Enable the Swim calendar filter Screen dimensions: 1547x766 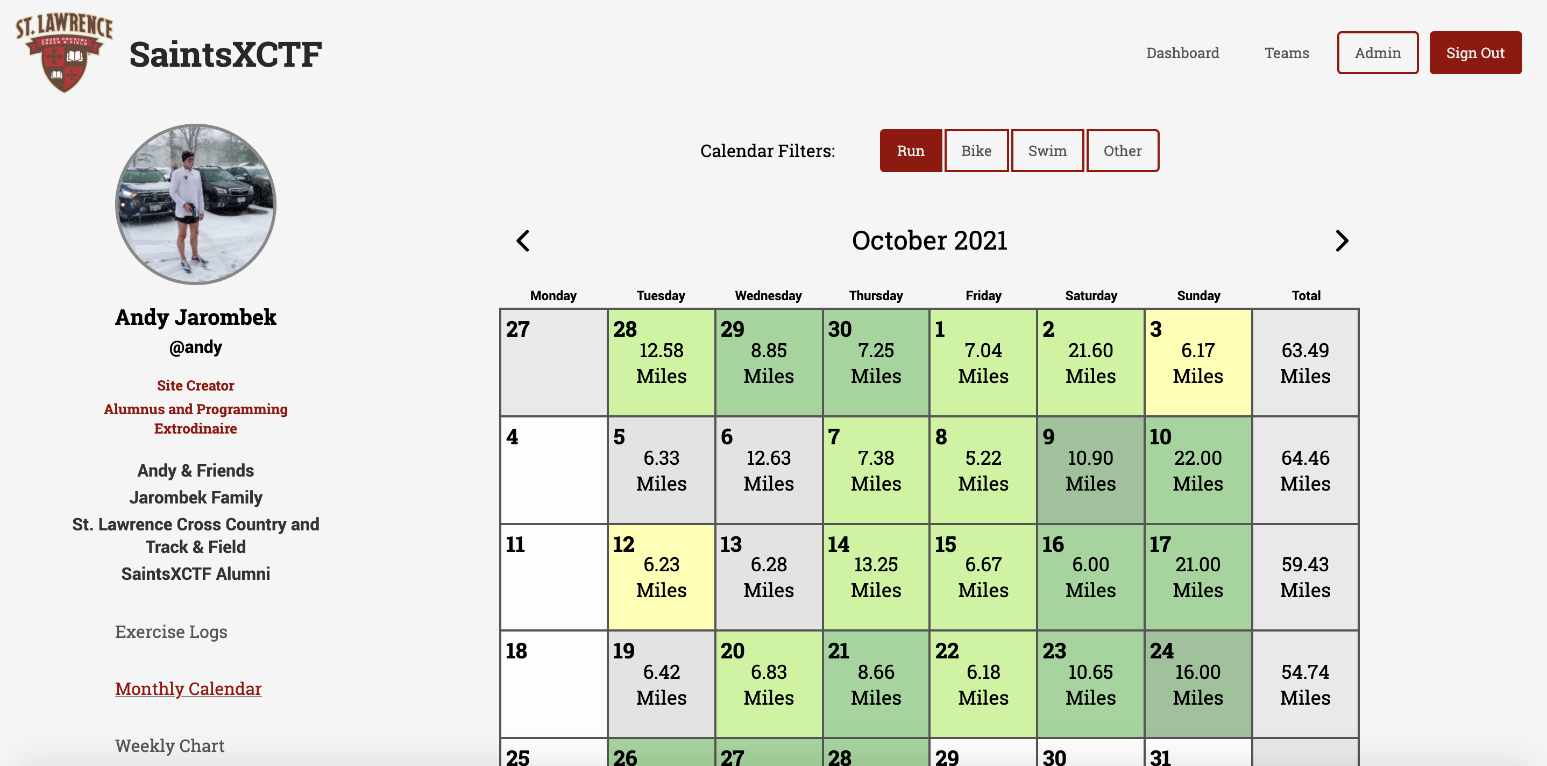(x=1047, y=151)
